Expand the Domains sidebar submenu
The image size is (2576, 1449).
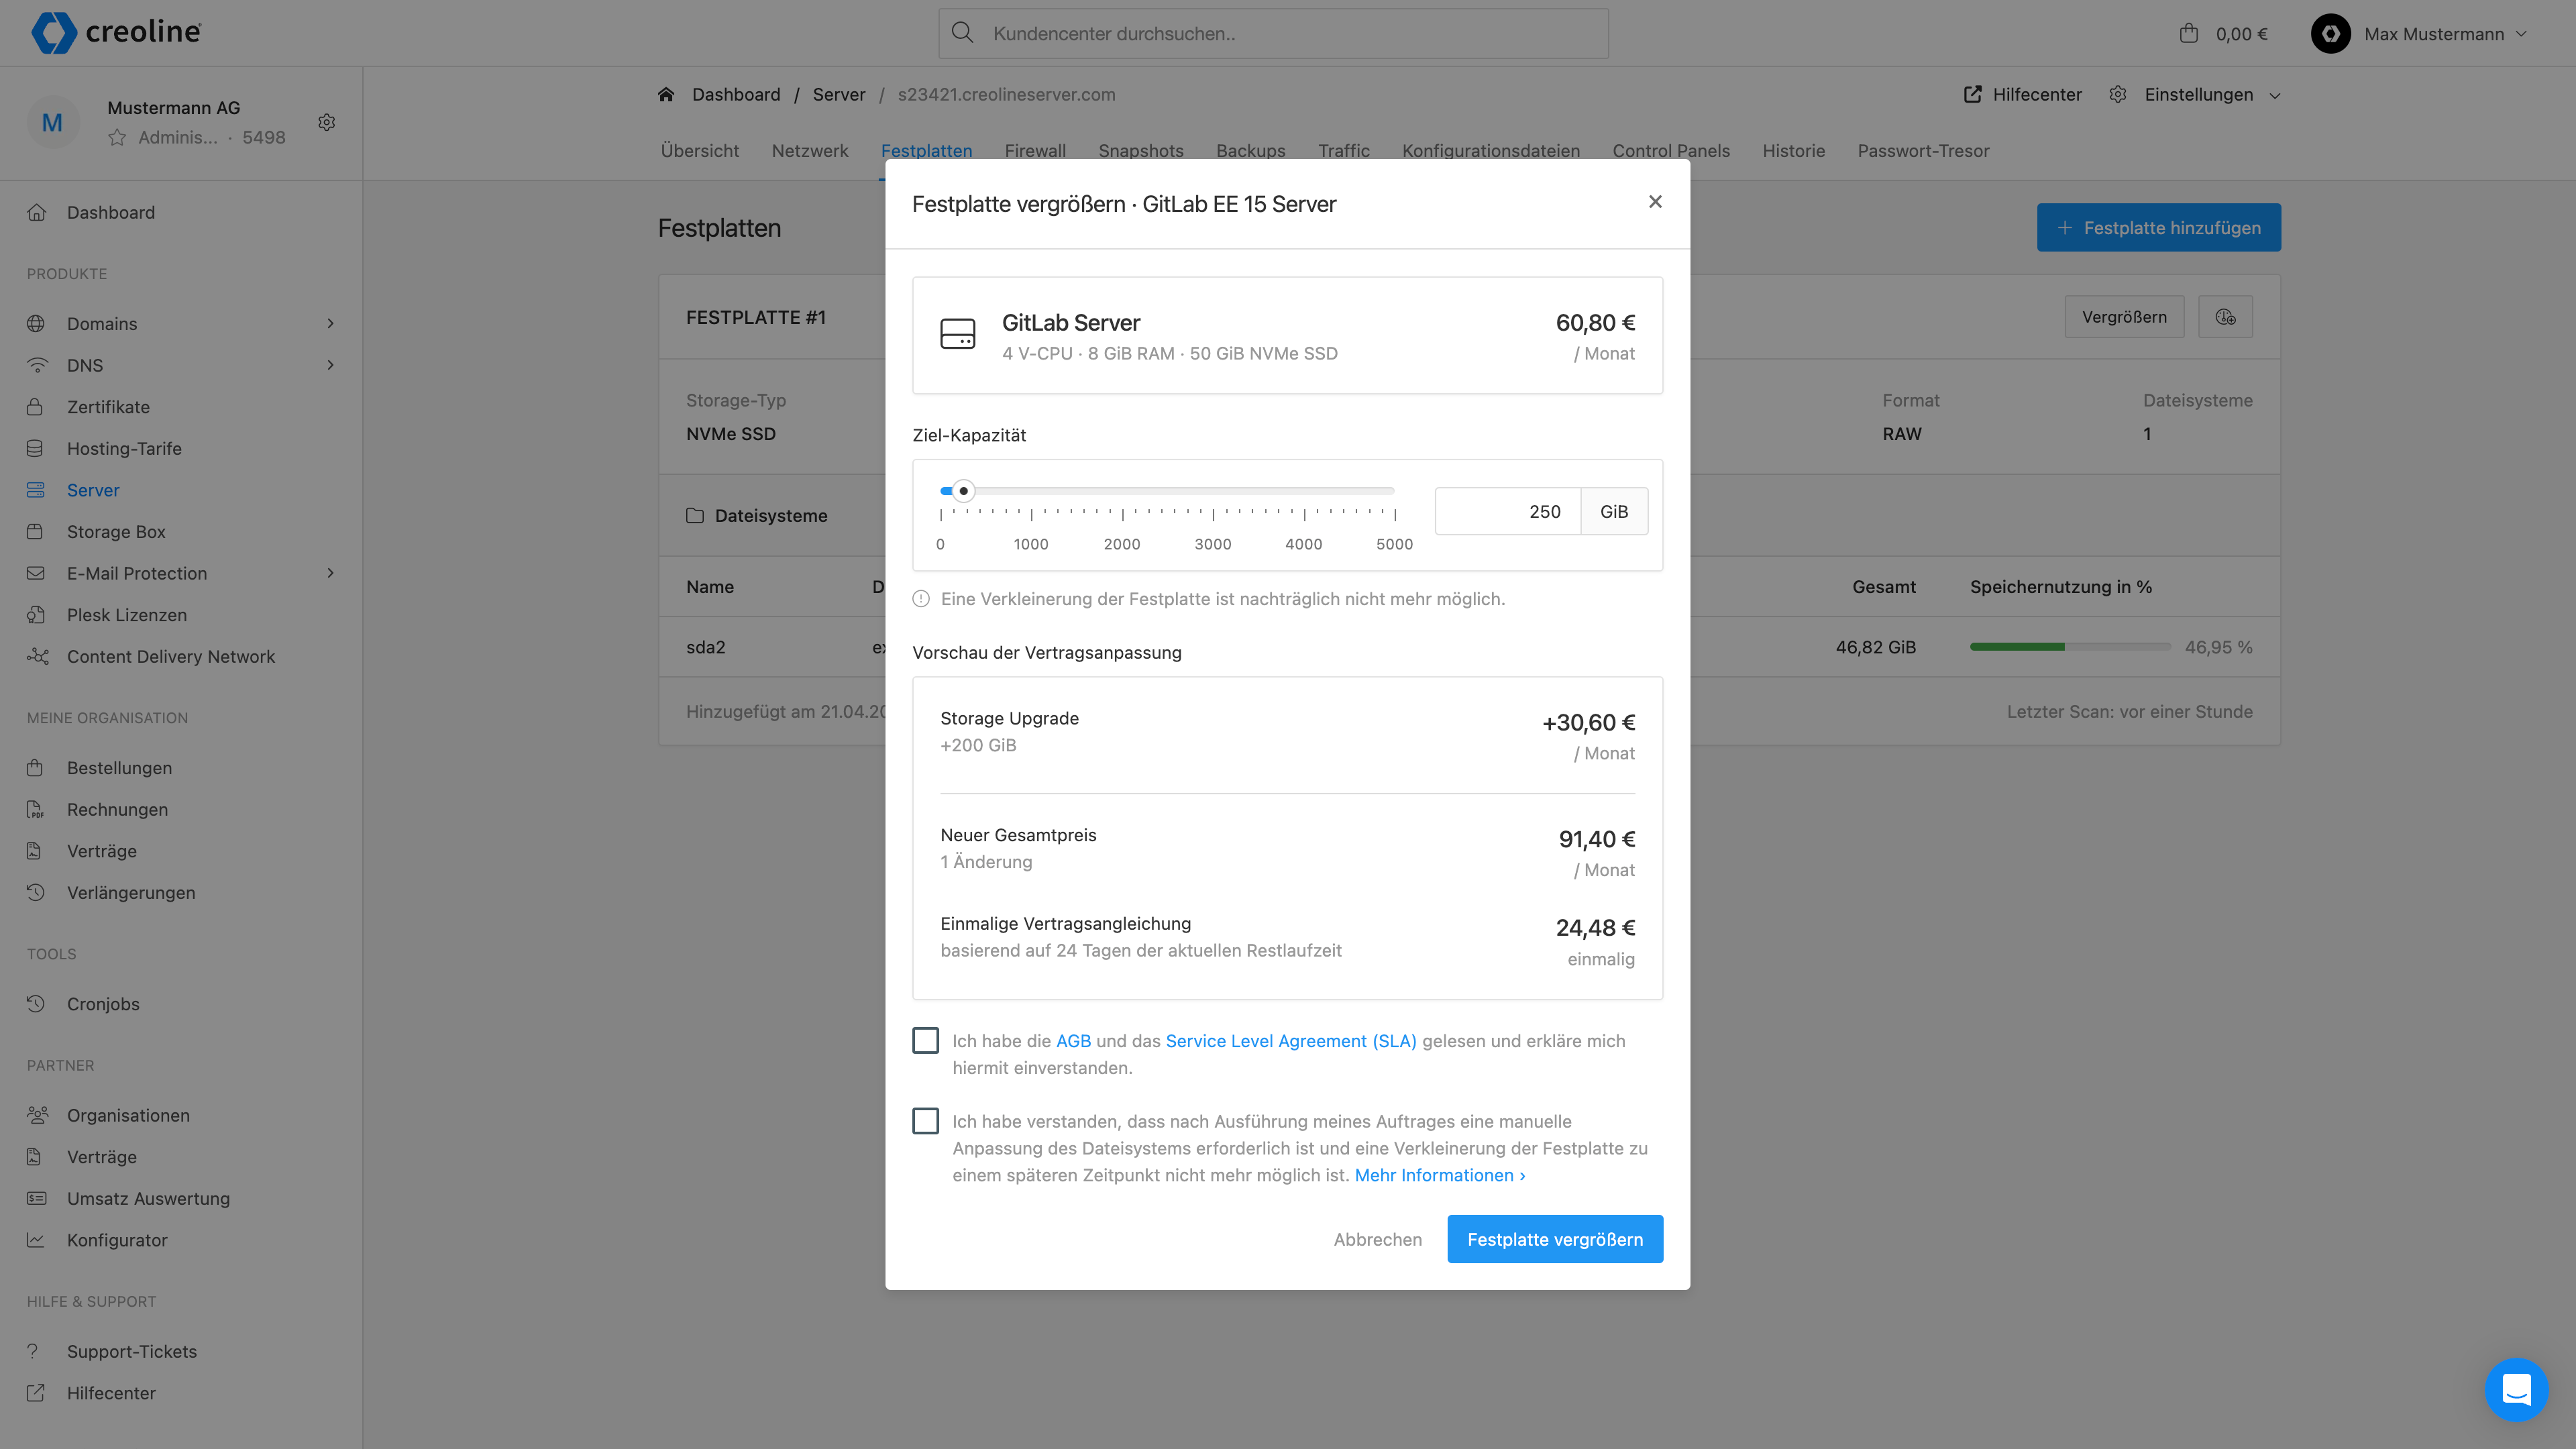[x=330, y=324]
